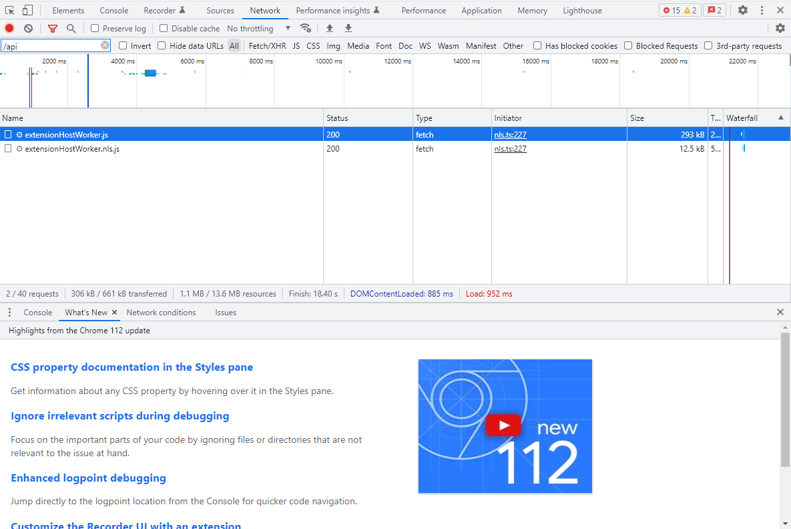Image resolution: width=791 pixels, height=529 pixels.
Task: Enable the Preserve log checkbox
Action: [x=95, y=28]
